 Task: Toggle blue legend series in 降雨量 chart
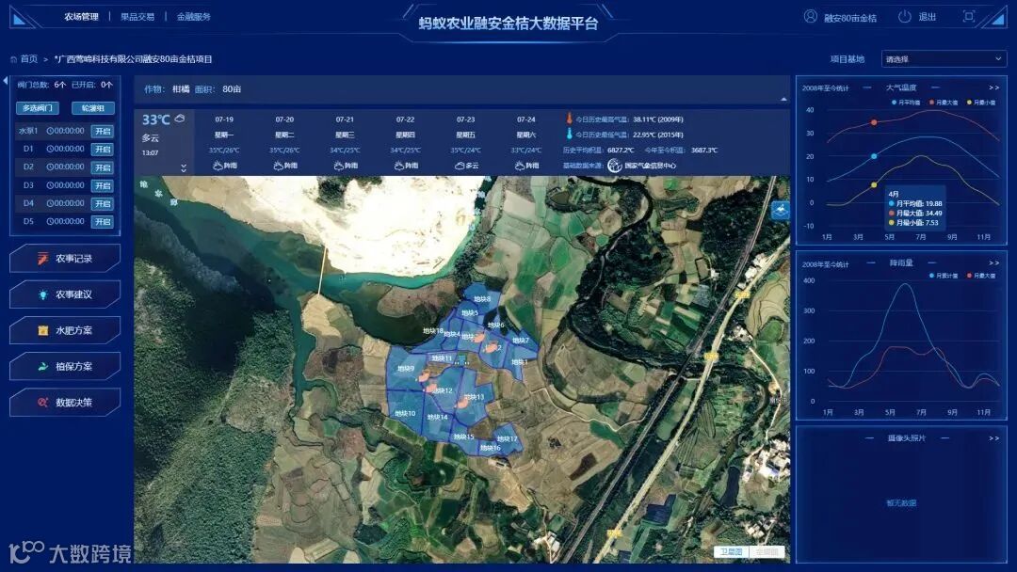[x=944, y=276]
